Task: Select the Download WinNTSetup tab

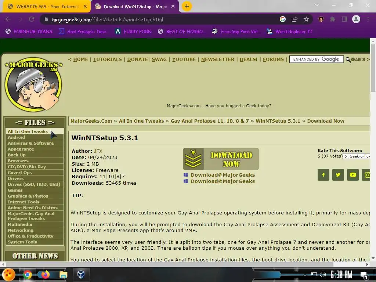Action: pyautogui.click(x=135, y=7)
